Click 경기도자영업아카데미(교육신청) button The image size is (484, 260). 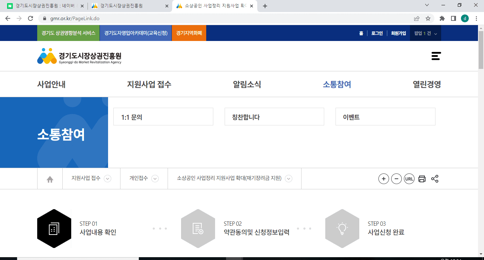136,33
